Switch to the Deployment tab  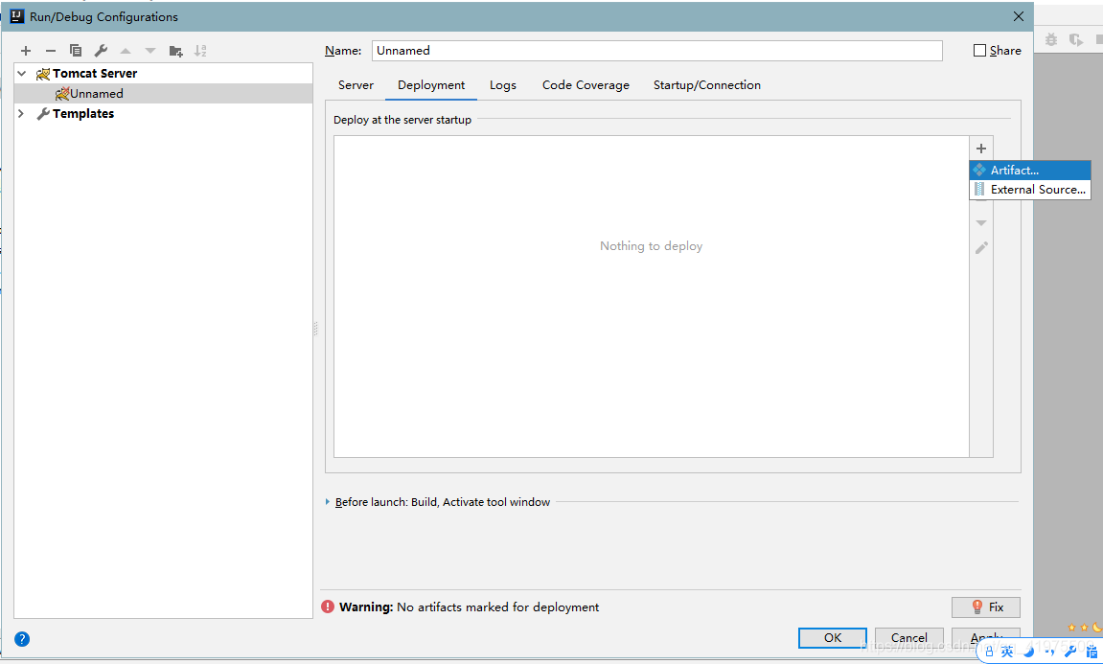tap(431, 85)
